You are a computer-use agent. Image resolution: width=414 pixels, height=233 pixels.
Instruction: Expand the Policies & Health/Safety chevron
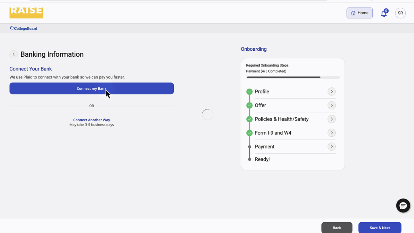tap(331, 119)
